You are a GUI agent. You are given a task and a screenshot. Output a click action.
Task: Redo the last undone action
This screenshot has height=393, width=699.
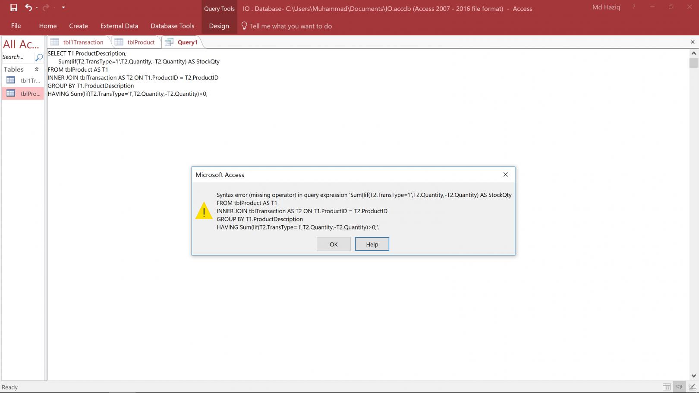tap(46, 7)
